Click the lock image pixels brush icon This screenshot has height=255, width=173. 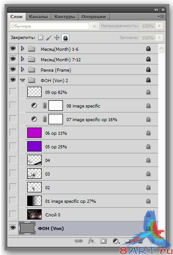tap(48, 38)
